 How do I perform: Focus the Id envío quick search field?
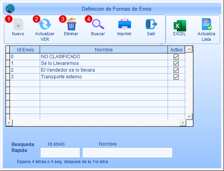60,152
